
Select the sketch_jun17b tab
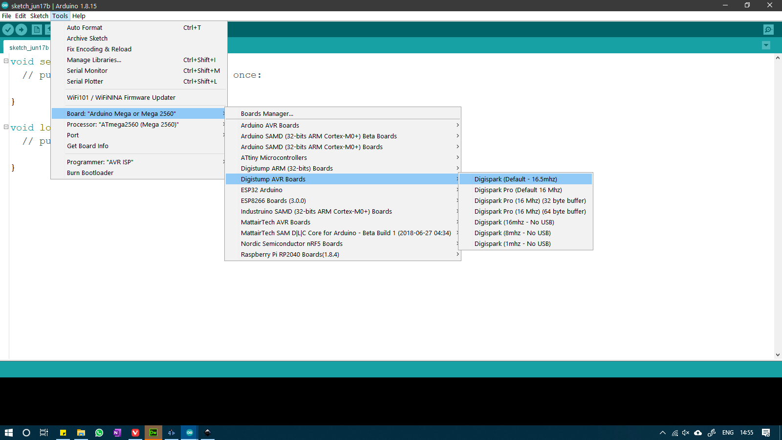(29, 47)
